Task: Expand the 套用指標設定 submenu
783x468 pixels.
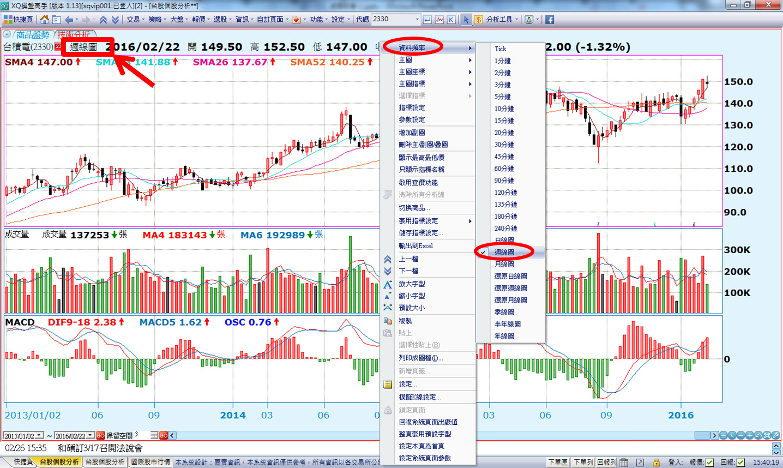Action: click(x=428, y=221)
